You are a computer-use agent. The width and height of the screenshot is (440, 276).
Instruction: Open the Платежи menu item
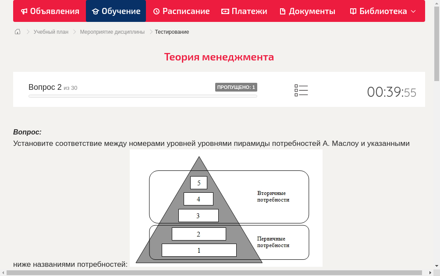point(244,11)
